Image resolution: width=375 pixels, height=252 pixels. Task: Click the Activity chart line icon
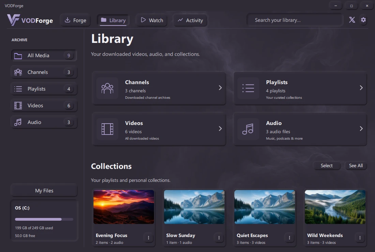(180, 20)
